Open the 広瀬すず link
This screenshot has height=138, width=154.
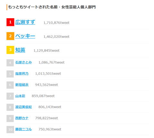pyautogui.click(x=25, y=22)
